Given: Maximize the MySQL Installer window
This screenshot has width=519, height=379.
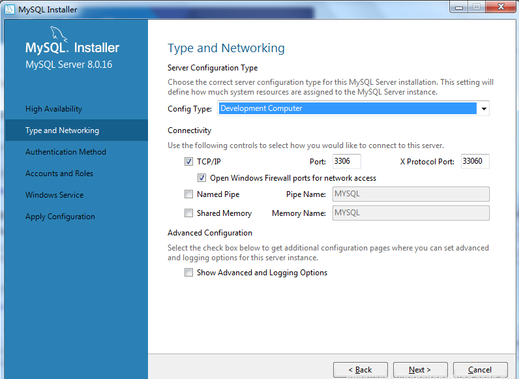Looking at the screenshot, I should [x=477, y=7].
